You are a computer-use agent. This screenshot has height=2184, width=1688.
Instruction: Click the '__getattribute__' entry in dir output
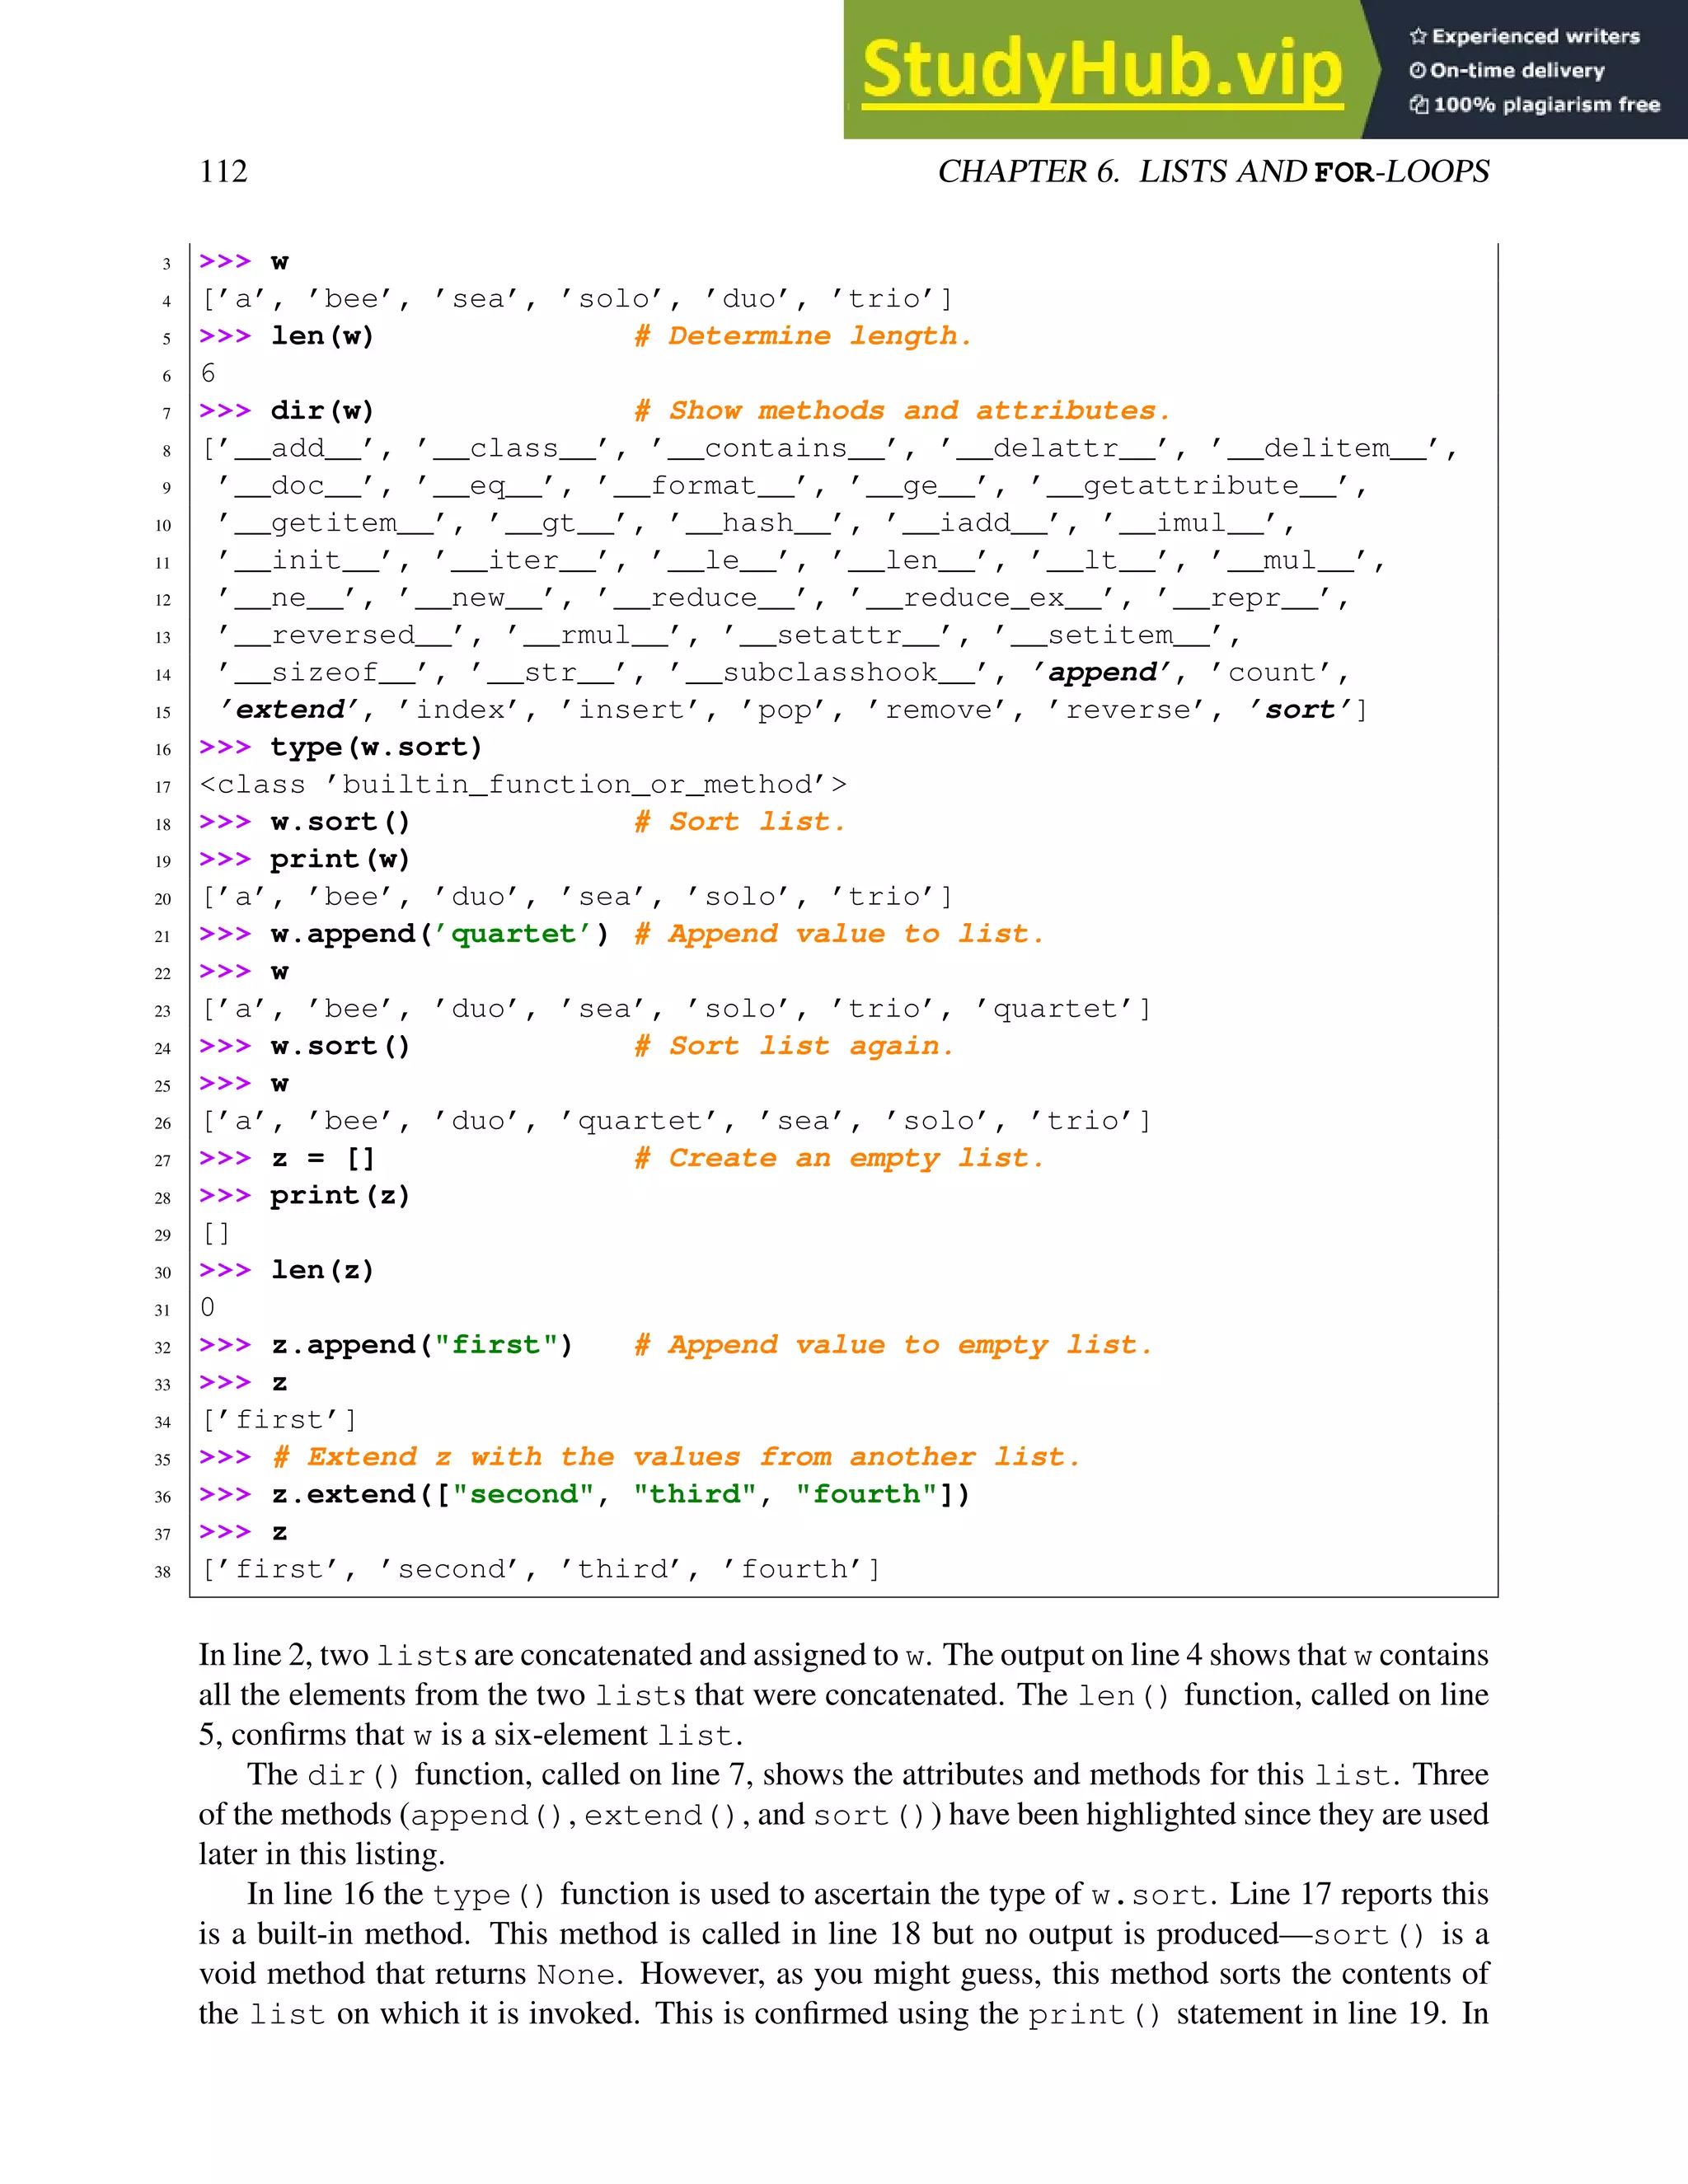point(1190,486)
